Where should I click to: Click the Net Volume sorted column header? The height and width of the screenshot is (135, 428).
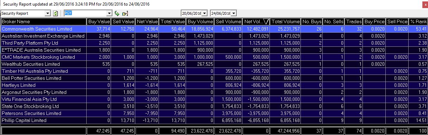coord(256,21)
